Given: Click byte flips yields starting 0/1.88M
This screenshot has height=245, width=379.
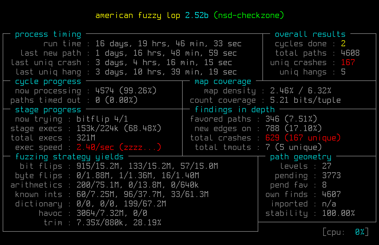Looking at the screenshot, I should 138,176.
